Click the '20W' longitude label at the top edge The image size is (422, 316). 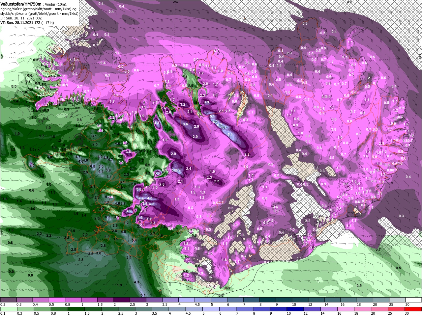pyautogui.click(x=175, y=2)
